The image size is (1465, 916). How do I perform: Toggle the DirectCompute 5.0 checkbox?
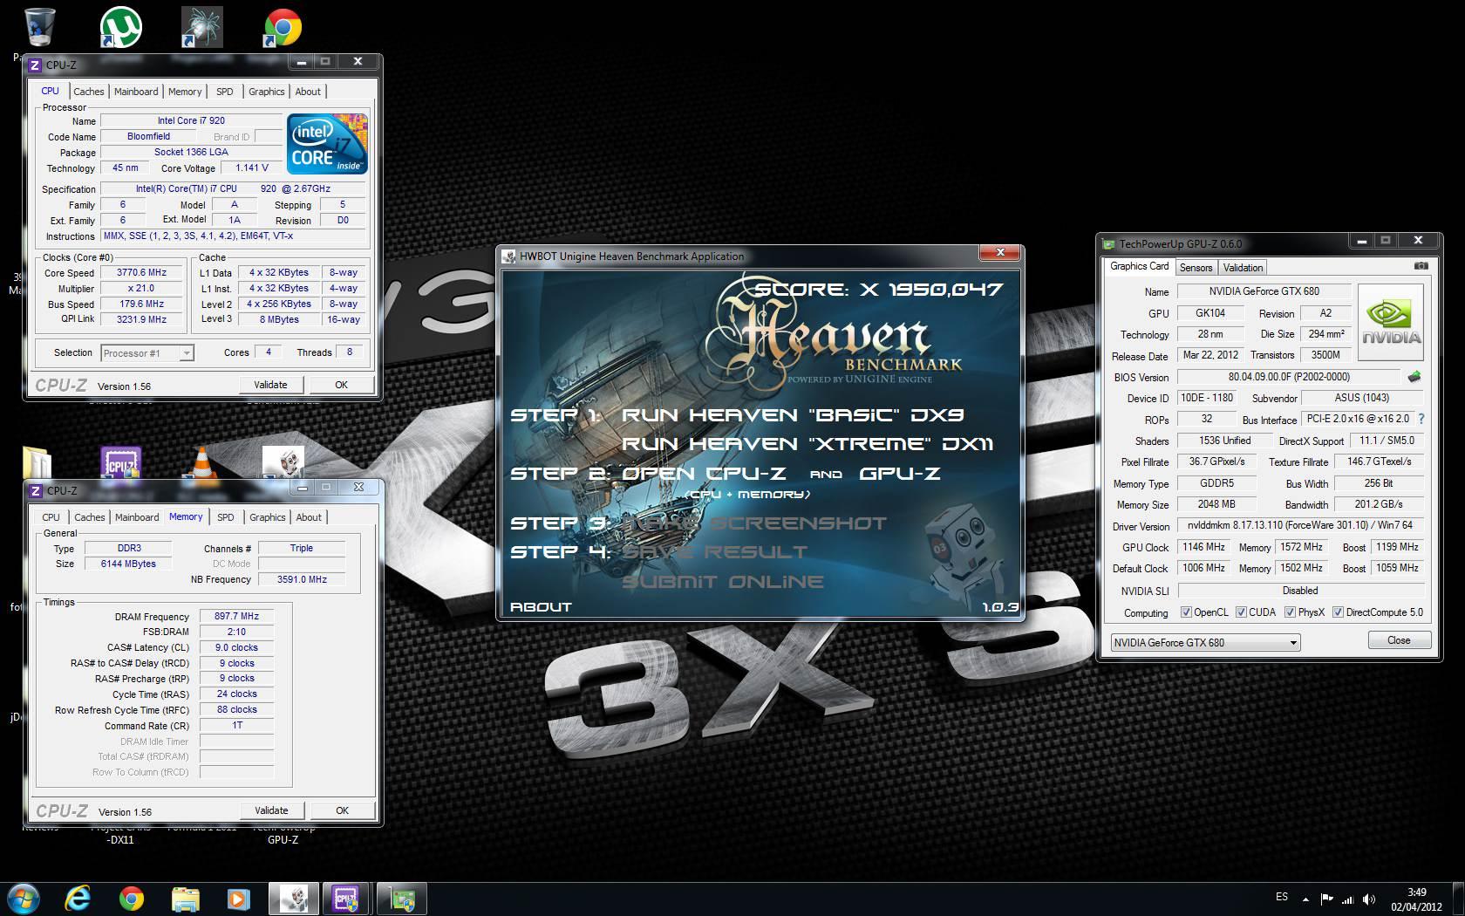pyautogui.click(x=1338, y=612)
